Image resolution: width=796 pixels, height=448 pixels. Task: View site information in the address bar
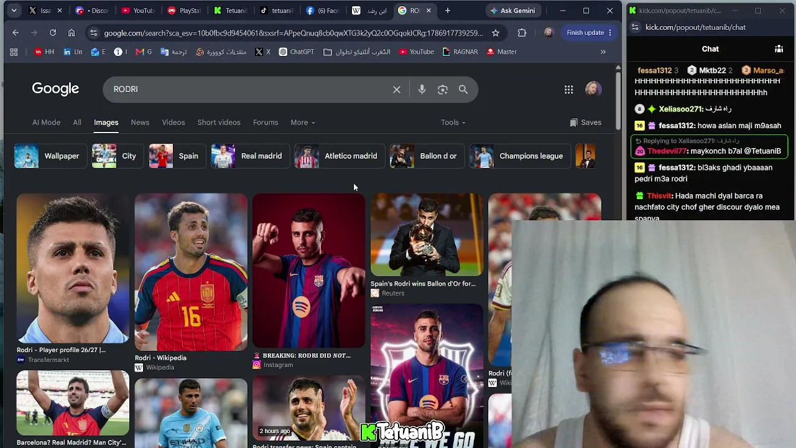coord(93,33)
